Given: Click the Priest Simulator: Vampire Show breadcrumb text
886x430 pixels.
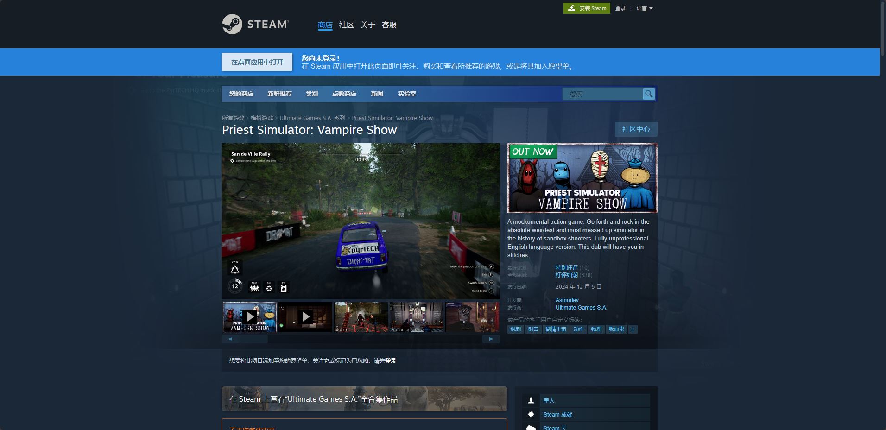Looking at the screenshot, I should click(392, 118).
